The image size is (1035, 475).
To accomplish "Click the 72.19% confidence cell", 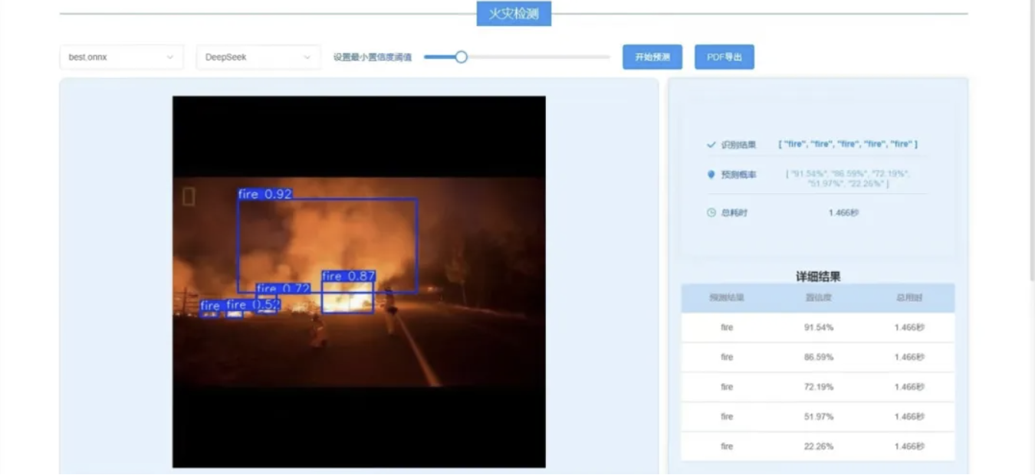I will pyautogui.click(x=819, y=387).
